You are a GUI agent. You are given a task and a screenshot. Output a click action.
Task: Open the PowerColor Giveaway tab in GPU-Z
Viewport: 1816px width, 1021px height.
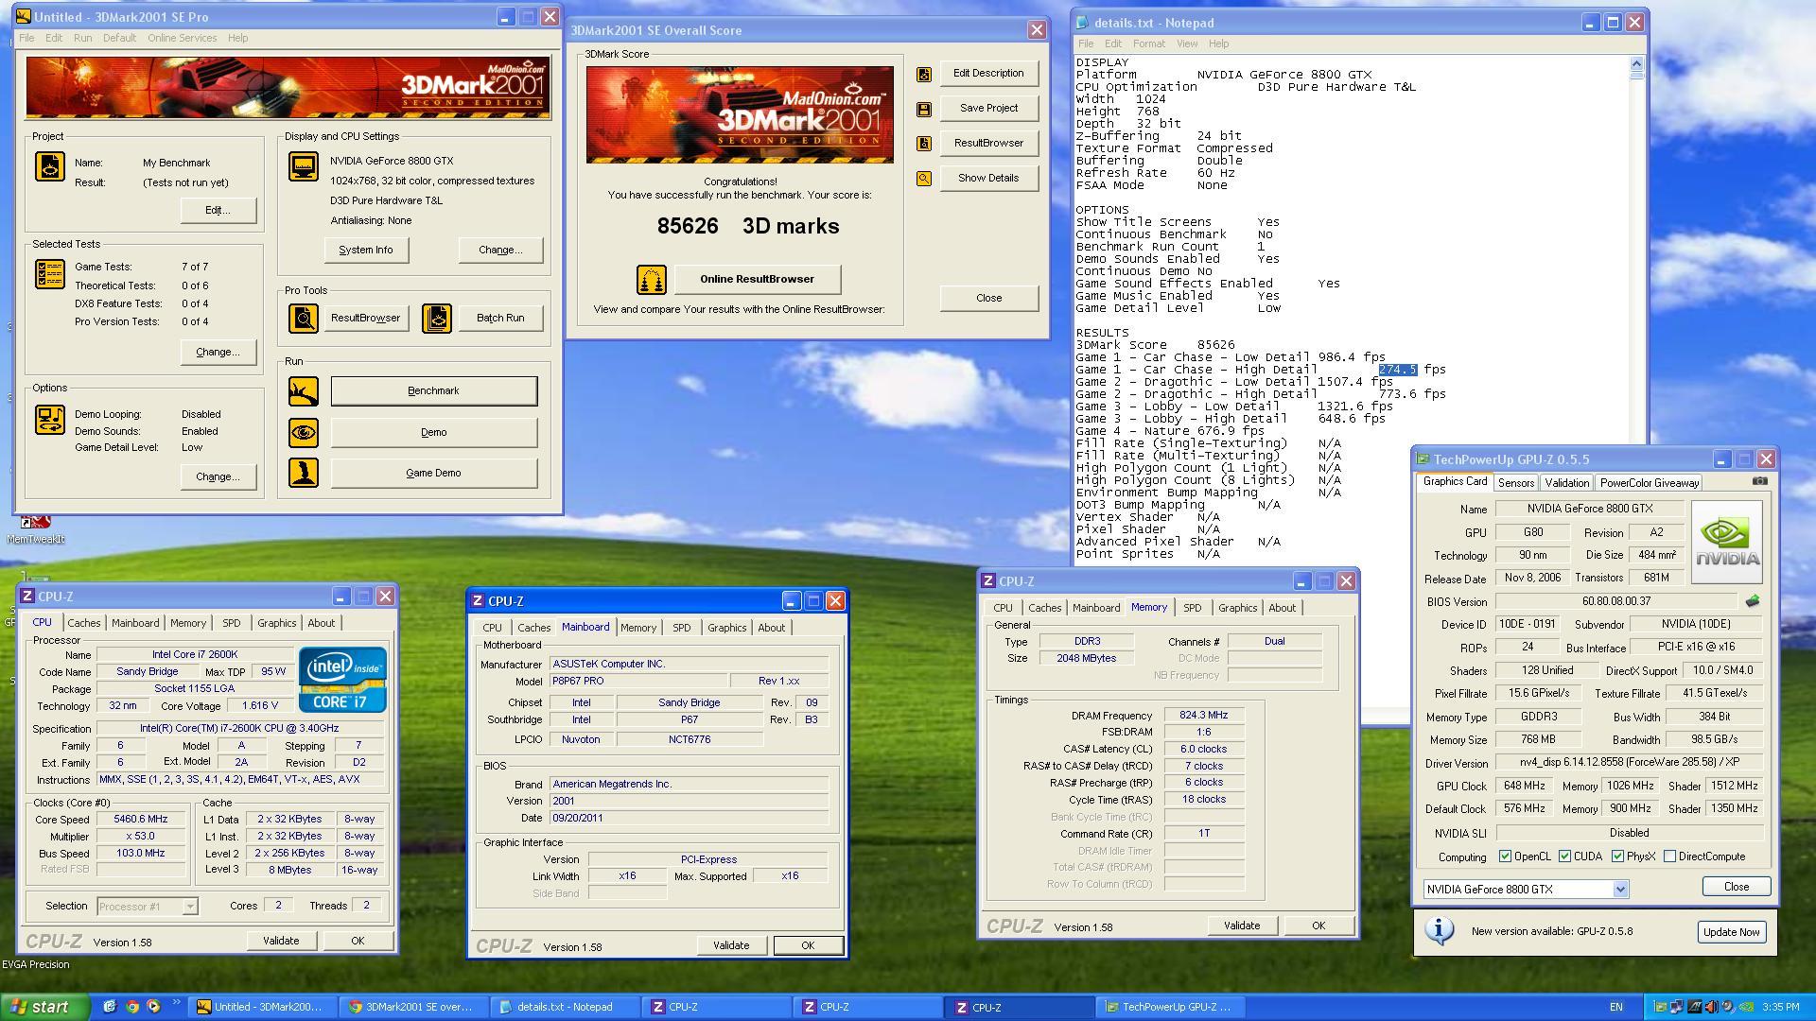click(1649, 483)
